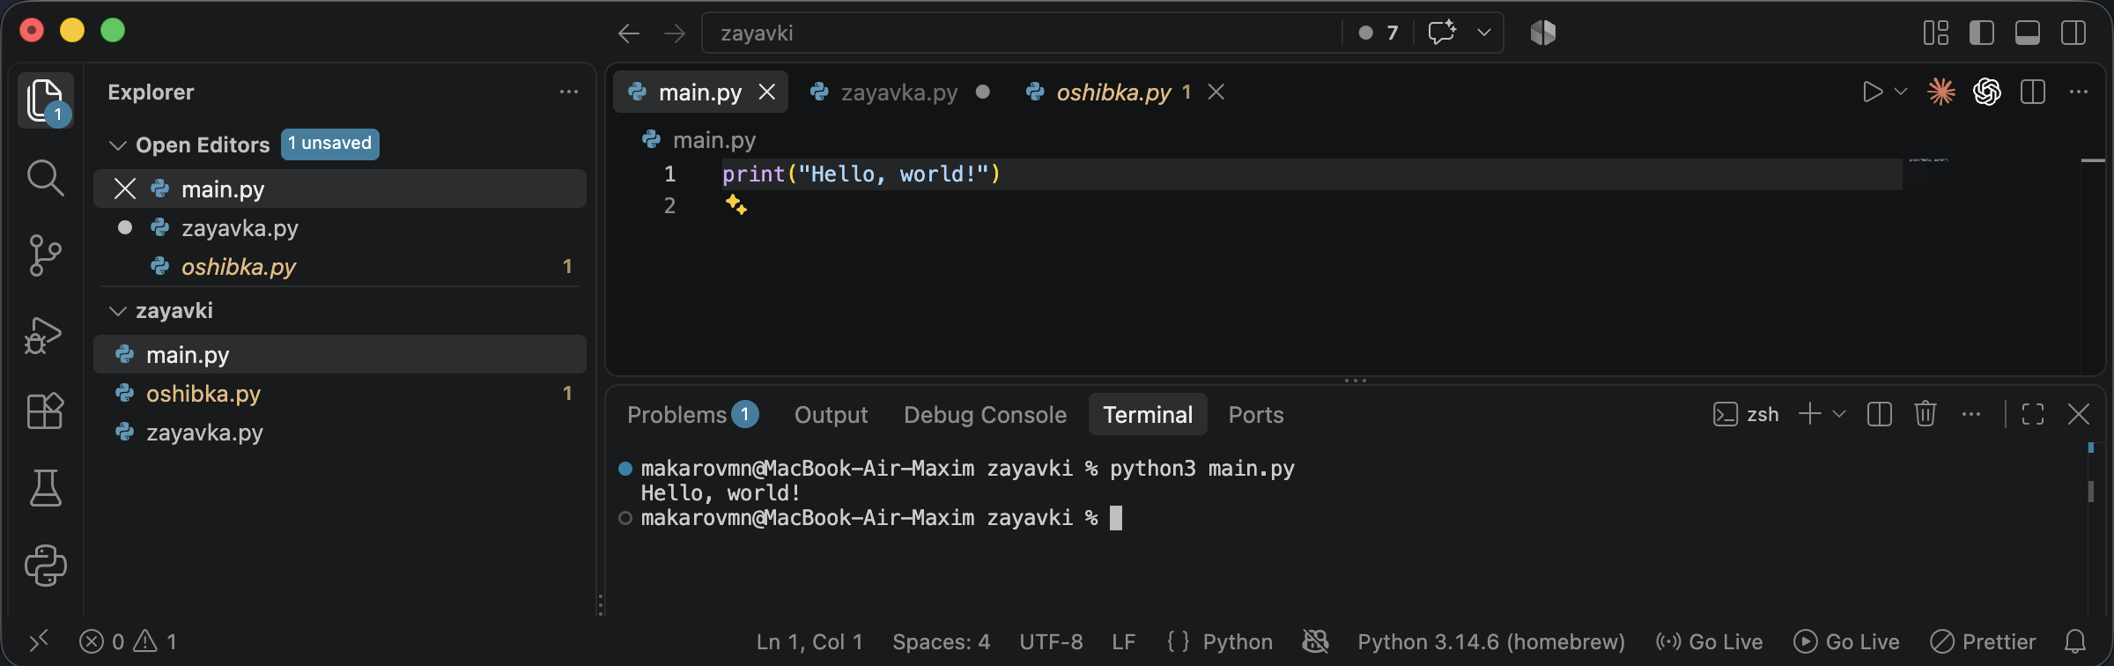Split the terminal pane

click(1880, 414)
